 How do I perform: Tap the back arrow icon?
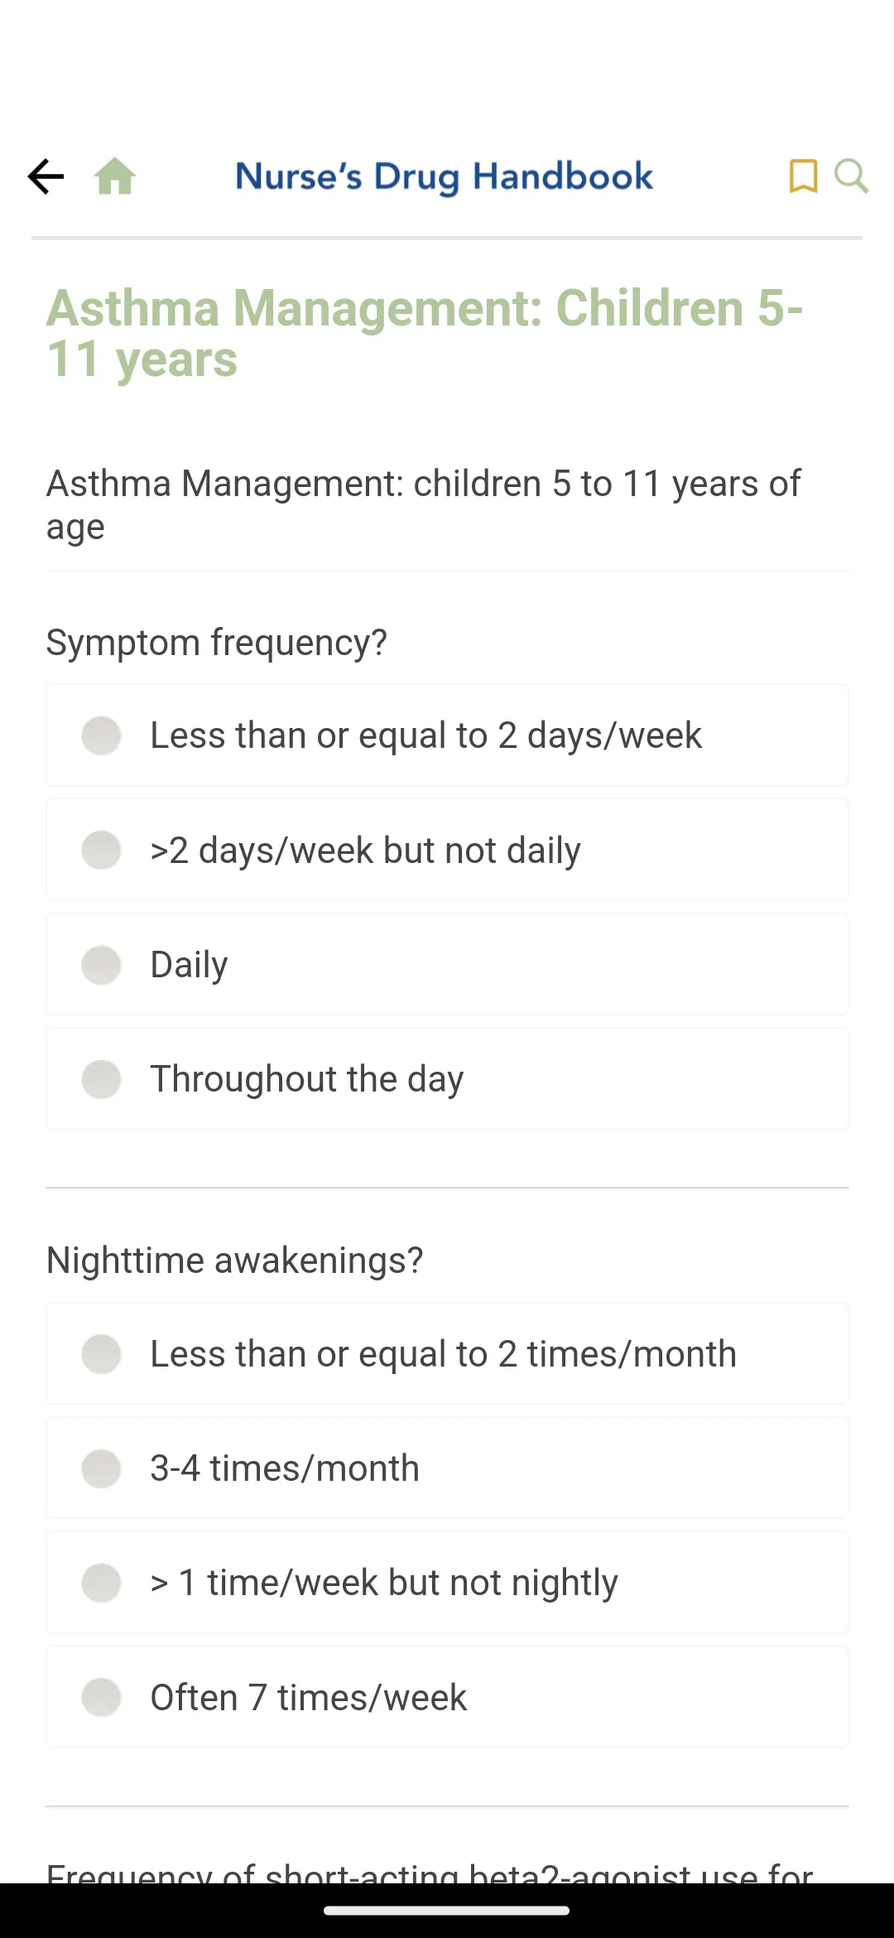(x=46, y=176)
